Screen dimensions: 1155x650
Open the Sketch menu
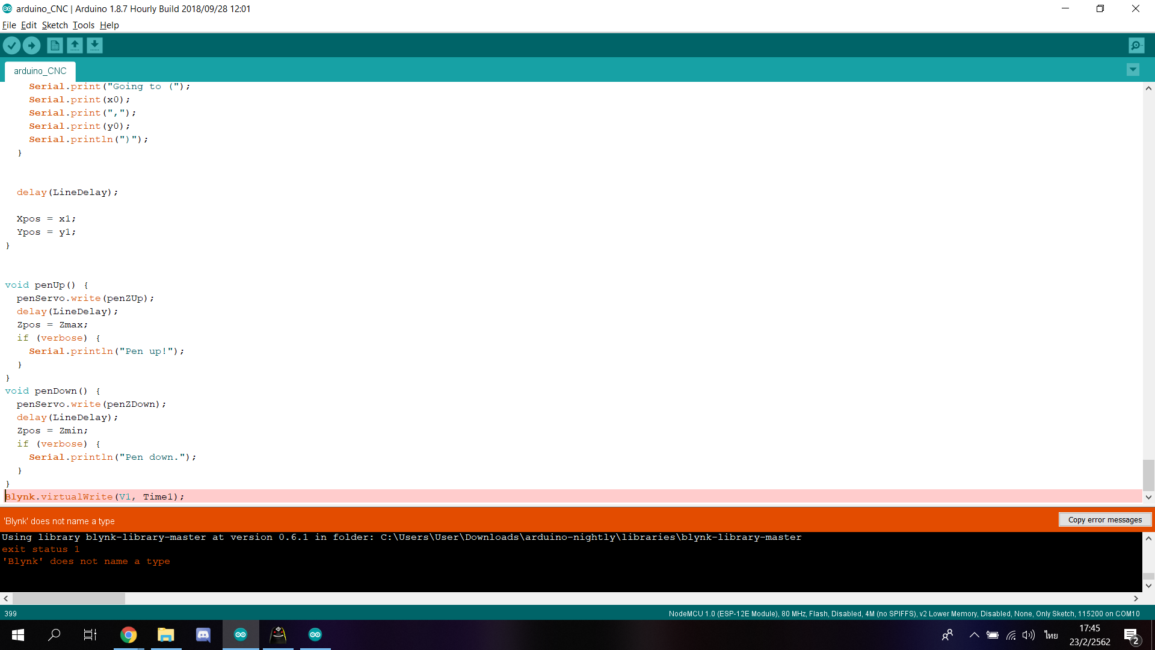click(54, 25)
